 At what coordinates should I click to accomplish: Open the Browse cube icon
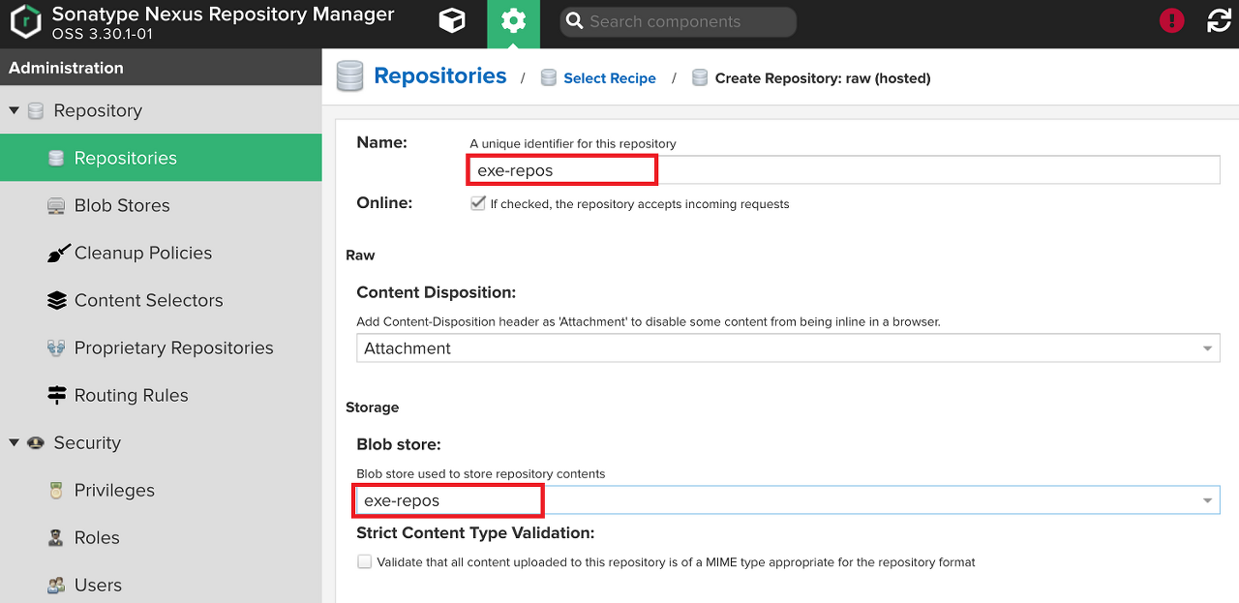pos(452,21)
